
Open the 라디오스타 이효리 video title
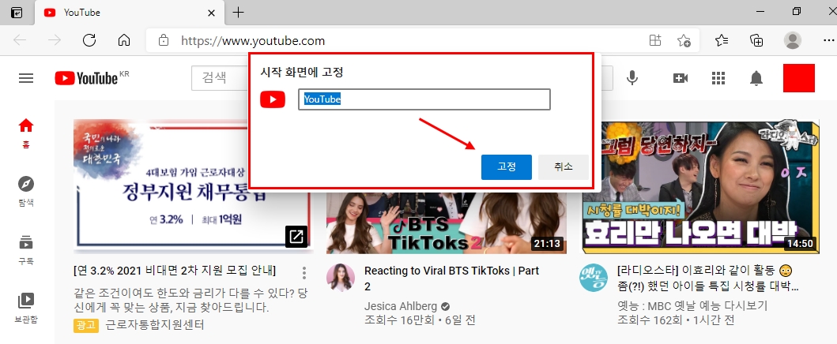click(708, 278)
